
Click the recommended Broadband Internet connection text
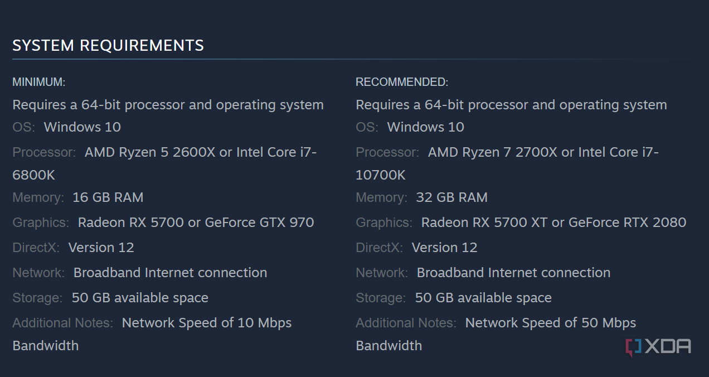click(x=513, y=273)
